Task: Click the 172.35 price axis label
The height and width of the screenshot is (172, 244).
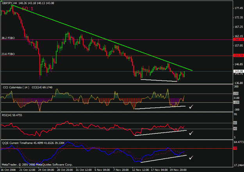Action: (239, 18)
